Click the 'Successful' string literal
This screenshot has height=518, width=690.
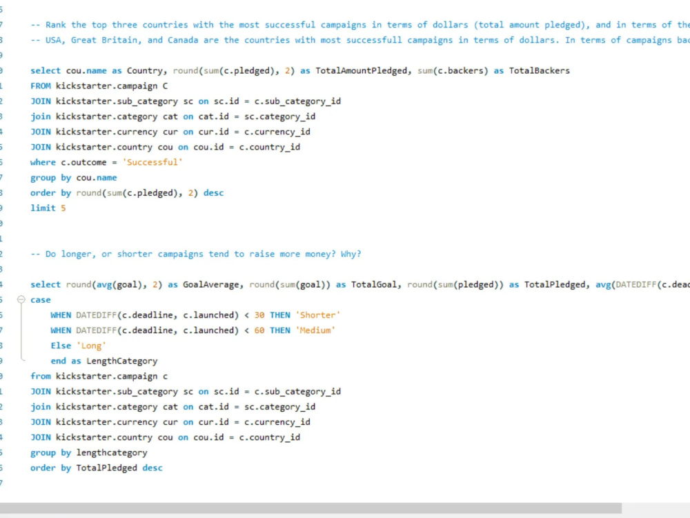(x=152, y=162)
